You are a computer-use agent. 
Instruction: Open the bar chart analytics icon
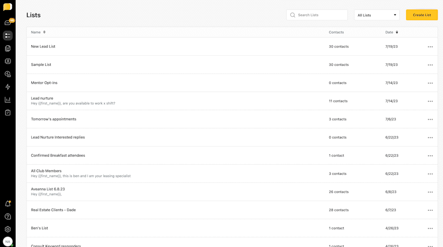click(8, 100)
